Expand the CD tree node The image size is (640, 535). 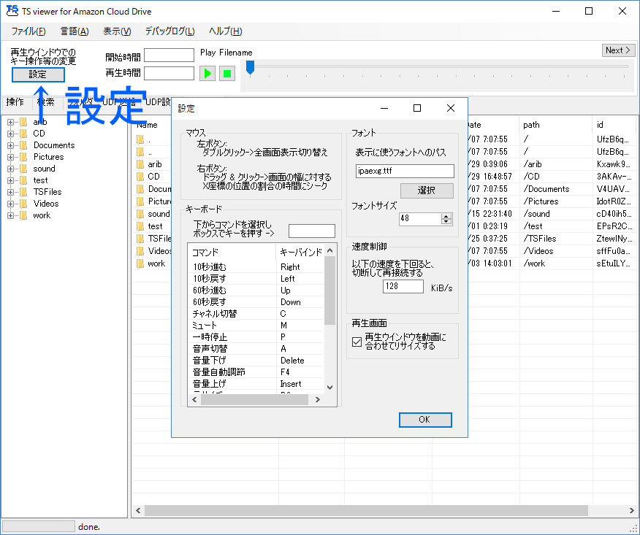point(11,134)
